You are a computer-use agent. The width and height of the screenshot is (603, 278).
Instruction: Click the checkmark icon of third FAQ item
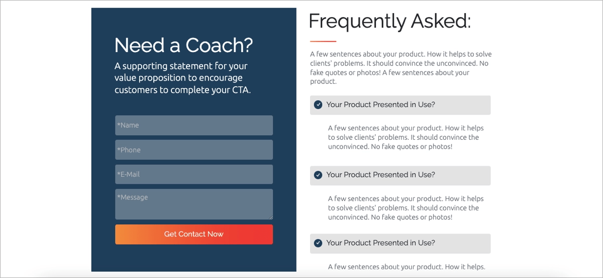[318, 243]
